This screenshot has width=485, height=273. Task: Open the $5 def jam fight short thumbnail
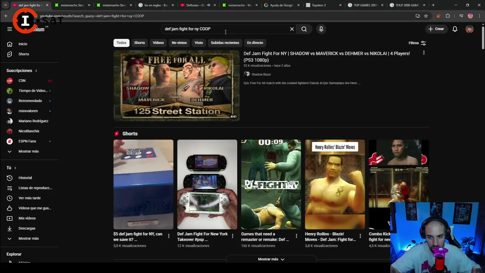[143, 184]
